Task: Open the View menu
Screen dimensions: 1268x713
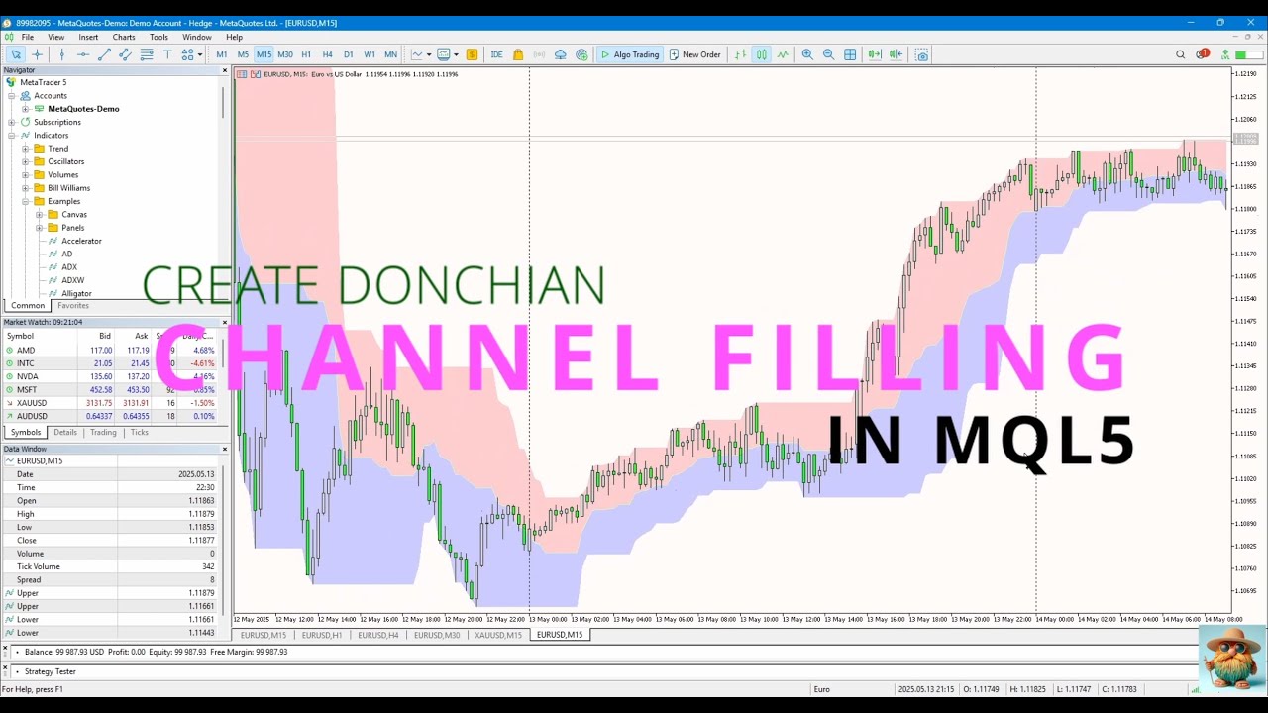Action: coord(56,37)
